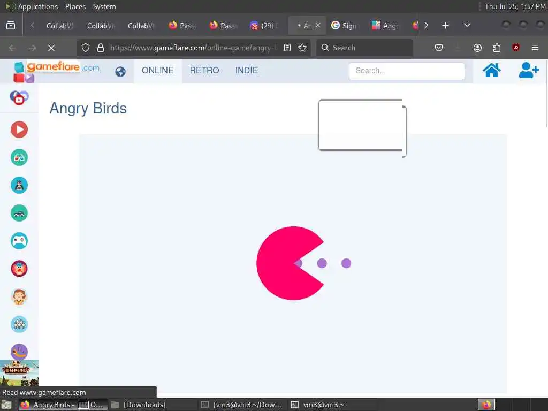Select Angry Birds Firefox taskbar window
Viewport: 548px width, 411px height.
63,405
